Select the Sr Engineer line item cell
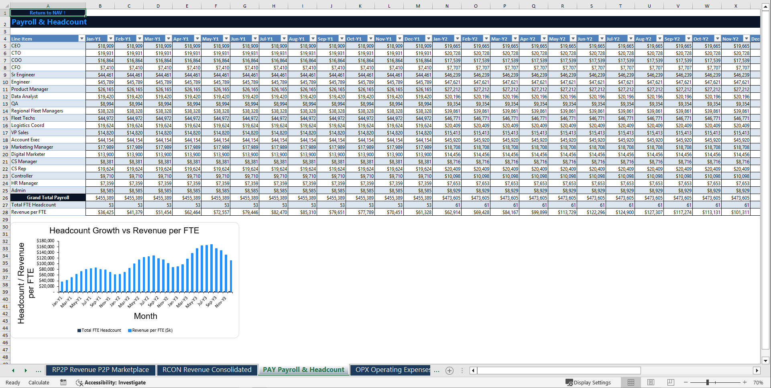This screenshot has width=771, height=388. 48,75
